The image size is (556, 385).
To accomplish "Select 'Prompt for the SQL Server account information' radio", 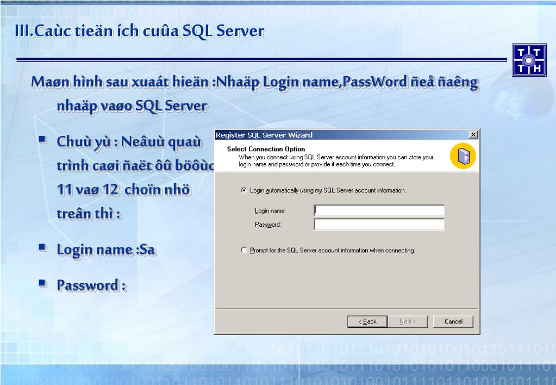I will [244, 250].
